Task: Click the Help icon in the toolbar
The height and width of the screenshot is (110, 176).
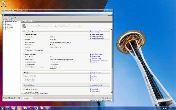Action: 12,19
